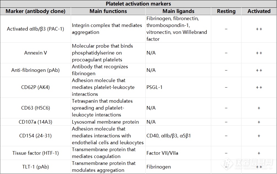Click the "Resting" column header
Image resolution: width=277 pixels, height=174 pixels.
coord(226,11)
